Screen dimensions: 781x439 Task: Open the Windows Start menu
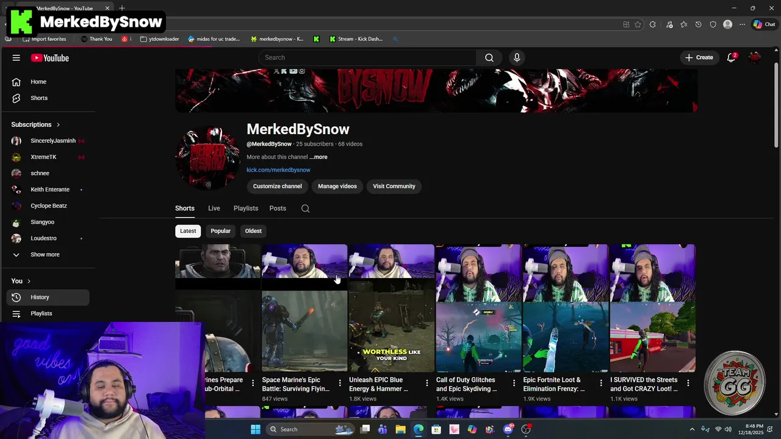(255, 429)
